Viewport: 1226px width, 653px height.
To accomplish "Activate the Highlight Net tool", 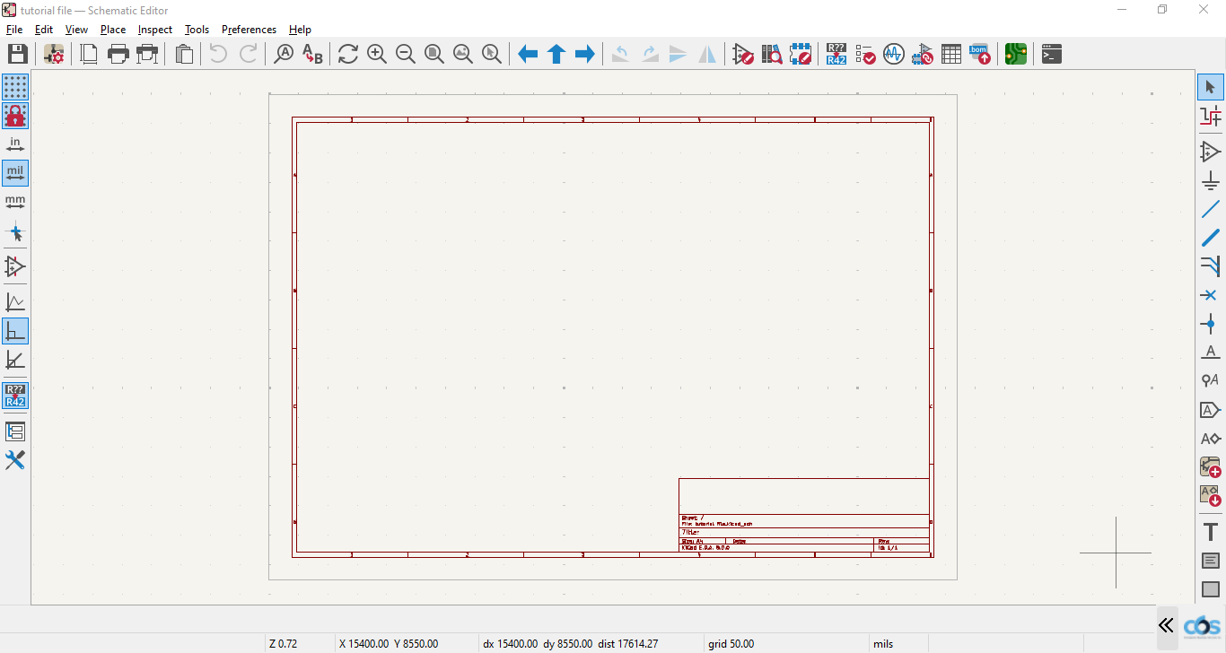I will tap(1211, 116).
